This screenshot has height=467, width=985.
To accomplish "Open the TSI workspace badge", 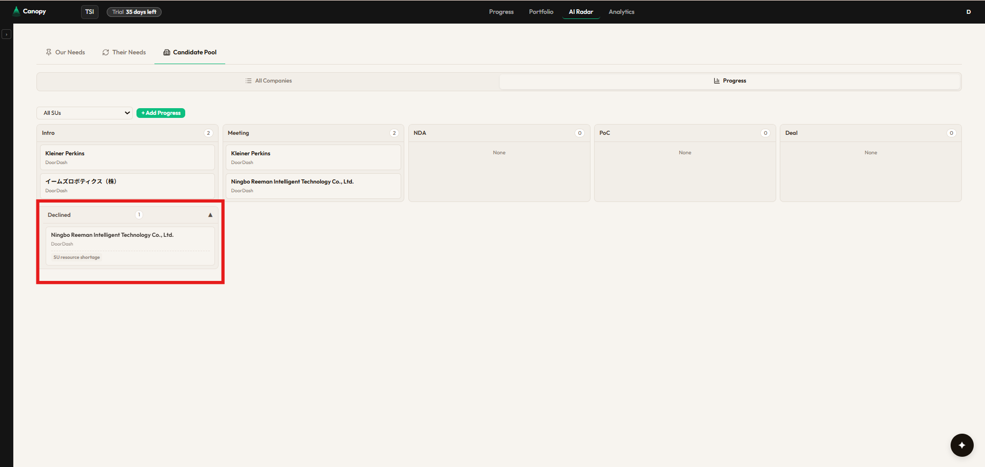I will pyautogui.click(x=90, y=12).
